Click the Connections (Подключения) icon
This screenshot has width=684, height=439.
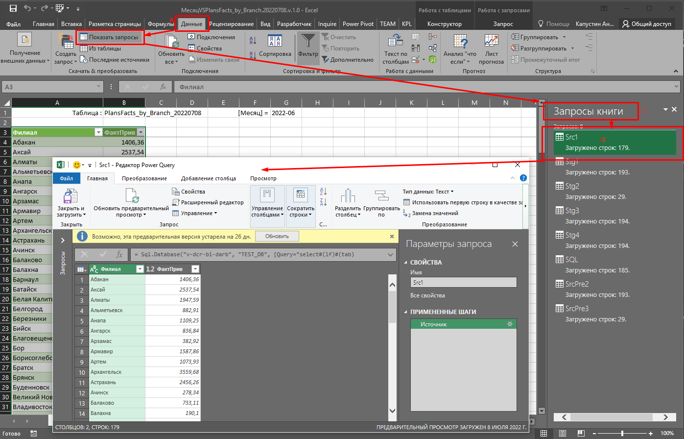[191, 37]
